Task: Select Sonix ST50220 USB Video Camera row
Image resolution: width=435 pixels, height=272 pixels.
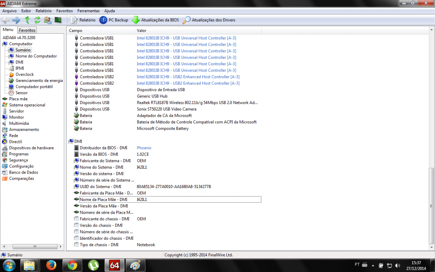Action: [167, 109]
